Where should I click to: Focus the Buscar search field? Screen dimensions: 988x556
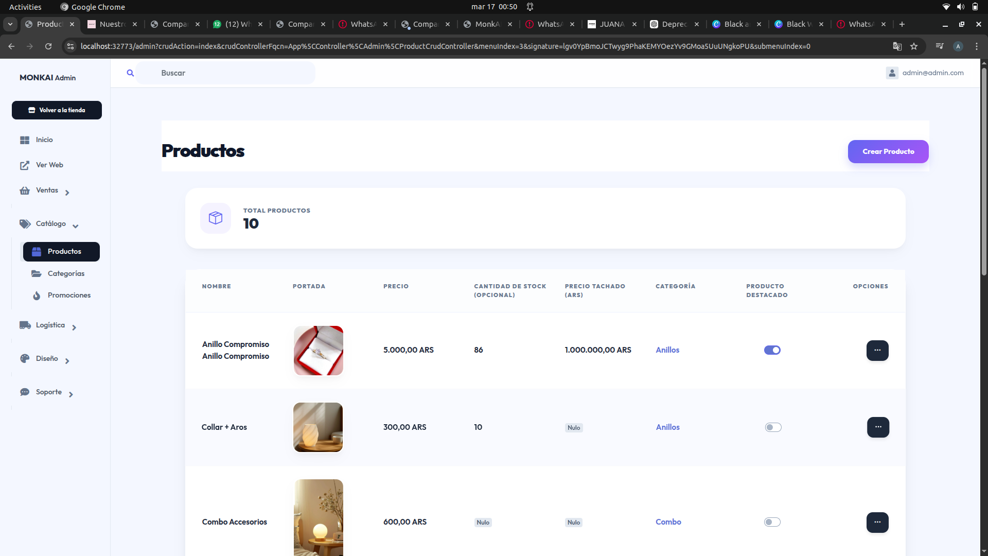pos(226,73)
